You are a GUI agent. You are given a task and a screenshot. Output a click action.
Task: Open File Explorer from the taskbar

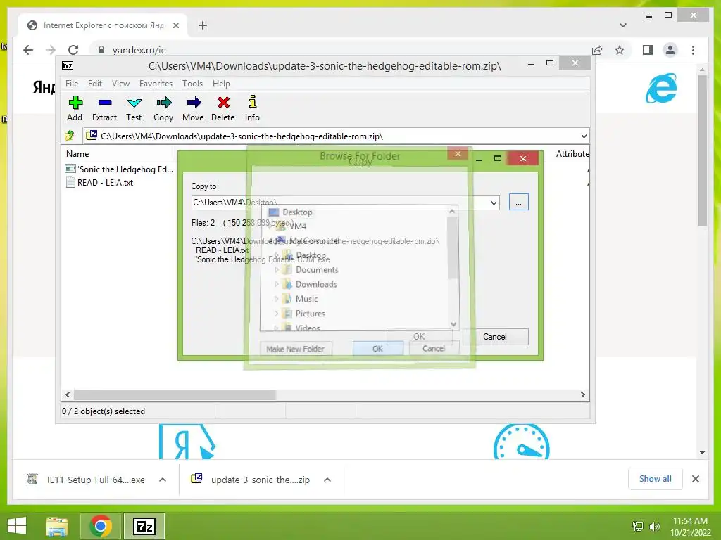[x=56, y=526]
